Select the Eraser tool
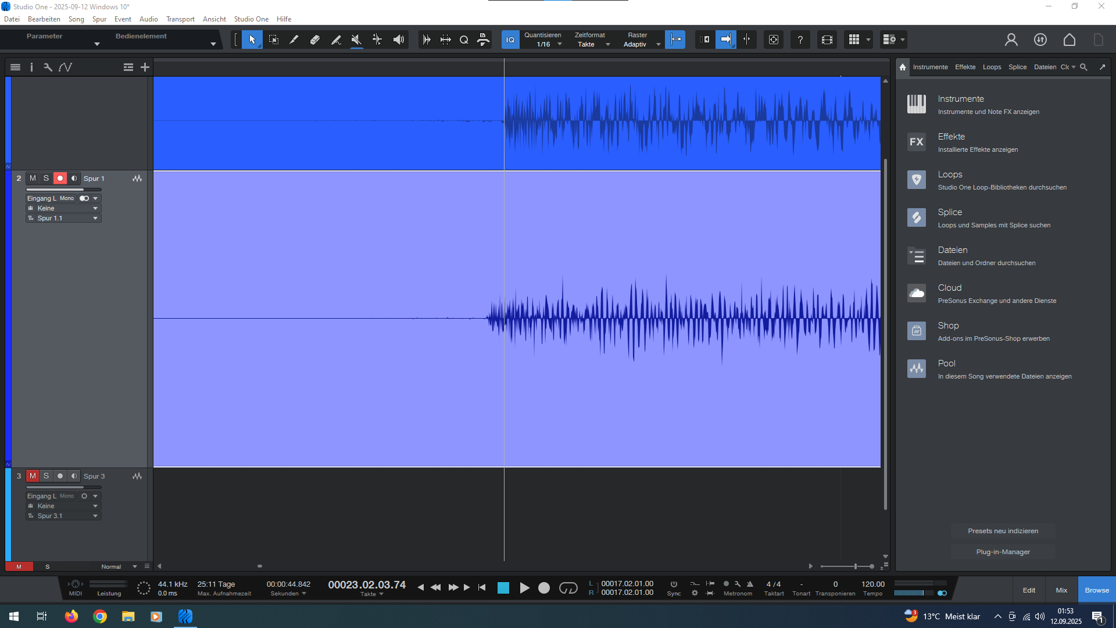 (315, 40)
